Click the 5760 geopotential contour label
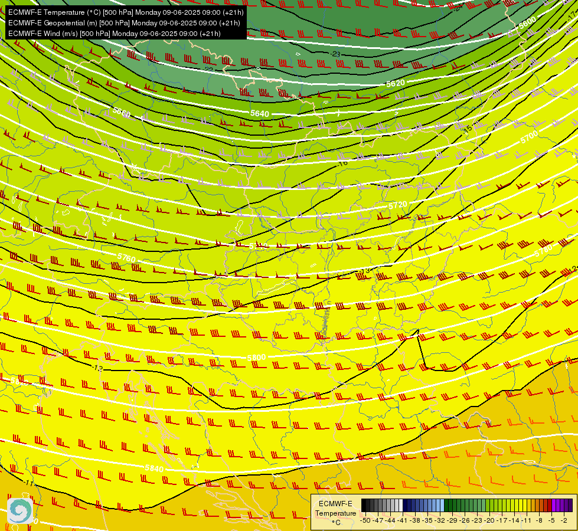This screenshot has width=578, height=531. point(126,257)
